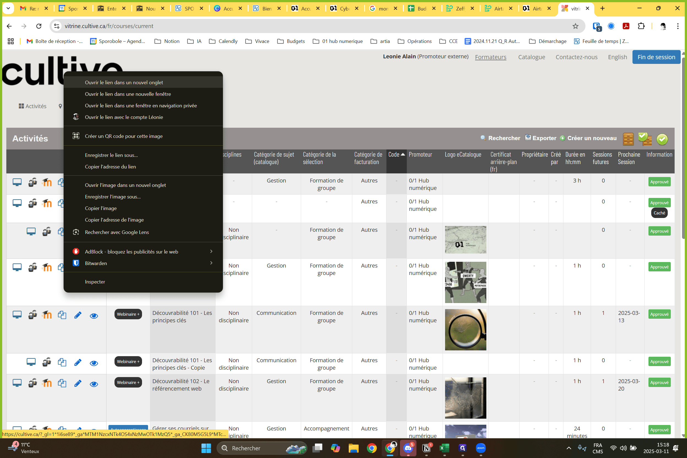This screenshot has height=458, width=687.
Task: Switch language to English
Action: pos(617,57)
